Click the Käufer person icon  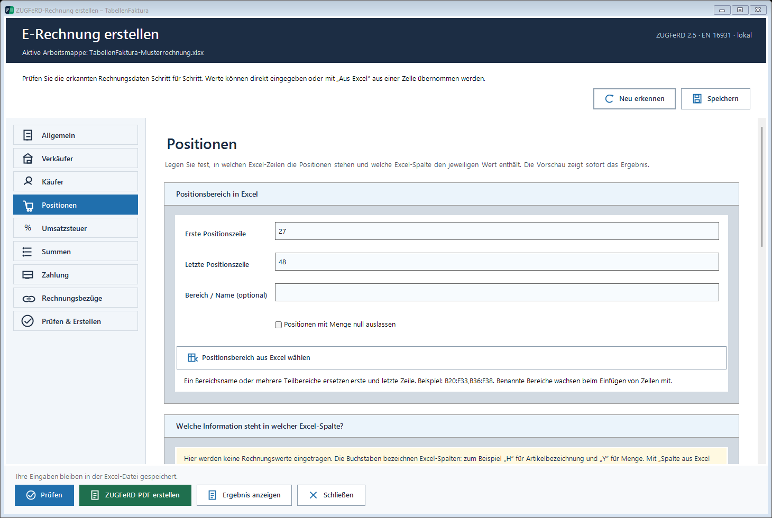tap(28, 181)
